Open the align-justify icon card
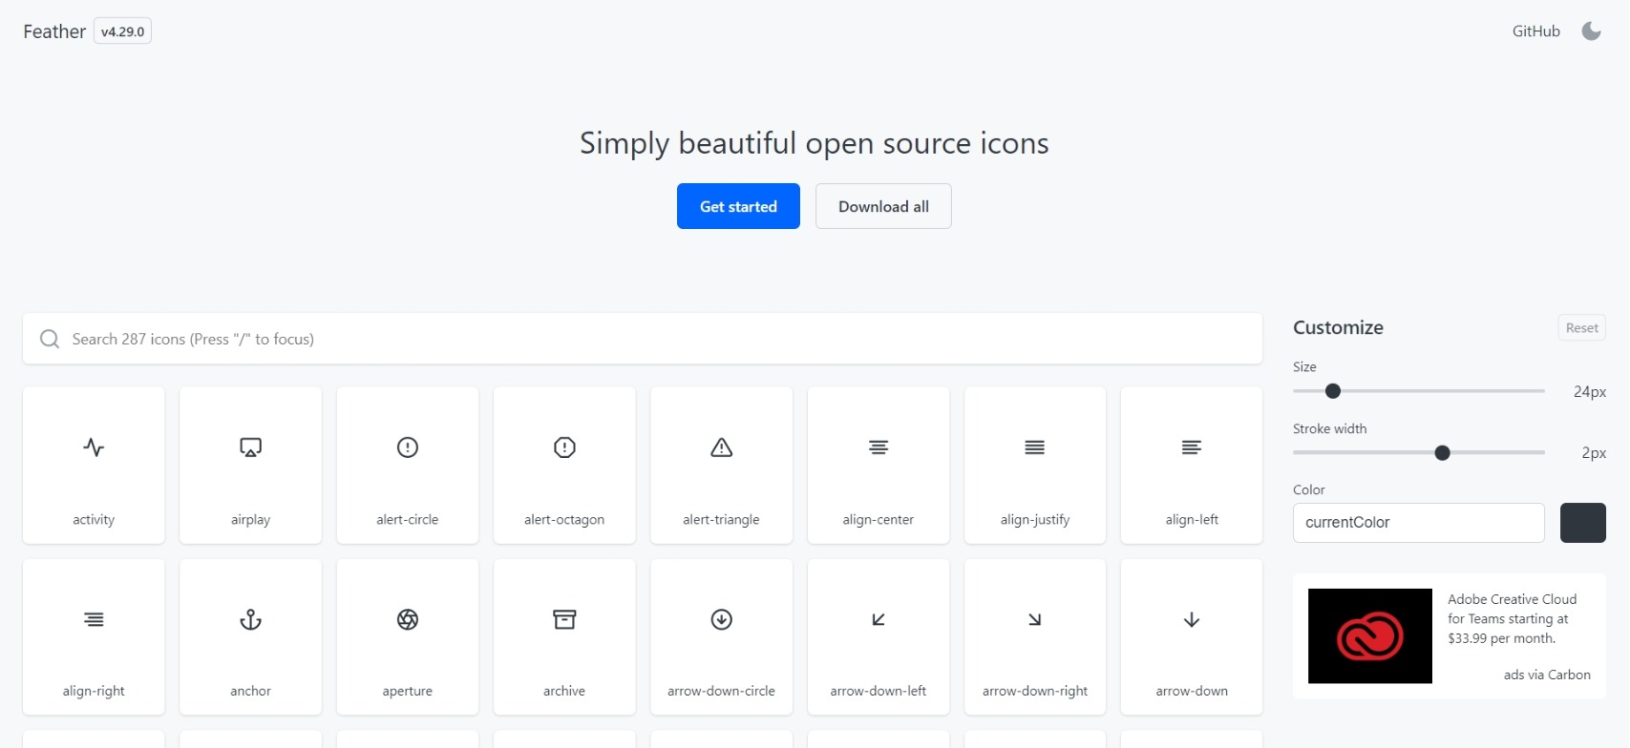Image resolution: width=1630 pixels, height=748 pixels. [1035, 465]
